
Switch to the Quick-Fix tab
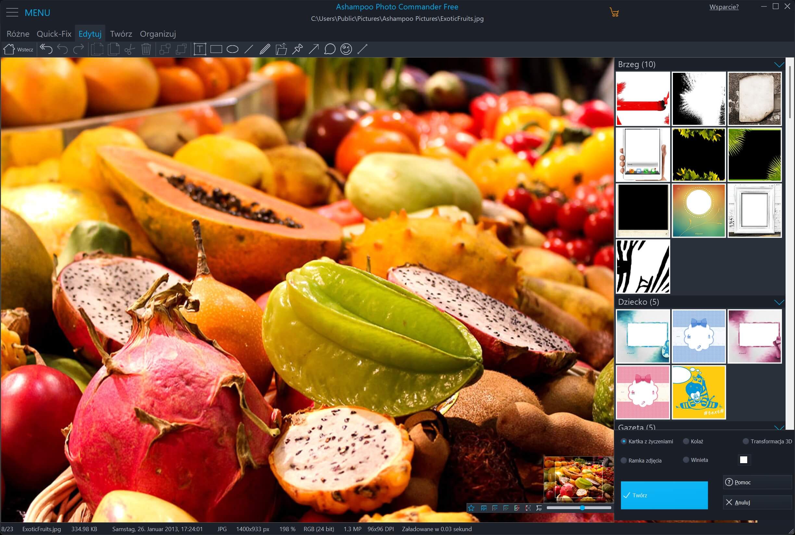coord(54,34)
